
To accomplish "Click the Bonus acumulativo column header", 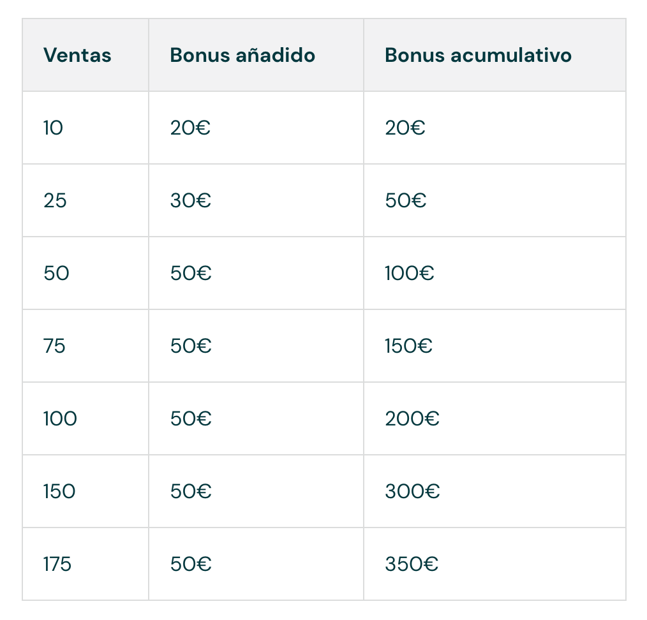I will (478, 55).
